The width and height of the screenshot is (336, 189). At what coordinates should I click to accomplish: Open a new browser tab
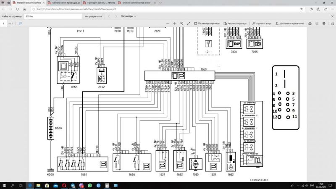pos(155,3)
